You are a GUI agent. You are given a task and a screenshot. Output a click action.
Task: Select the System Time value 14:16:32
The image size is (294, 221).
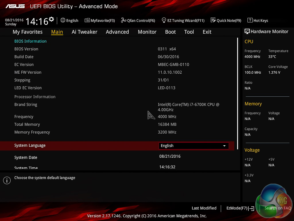click(167, 167)
